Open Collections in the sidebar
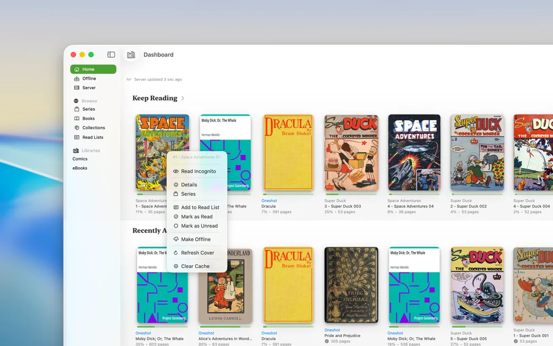This screenshot has width=553, height=346. tap(93, 127)
